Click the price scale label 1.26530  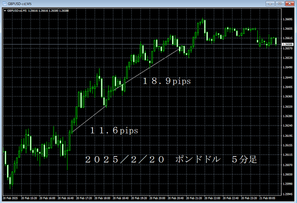pos(287,58)
